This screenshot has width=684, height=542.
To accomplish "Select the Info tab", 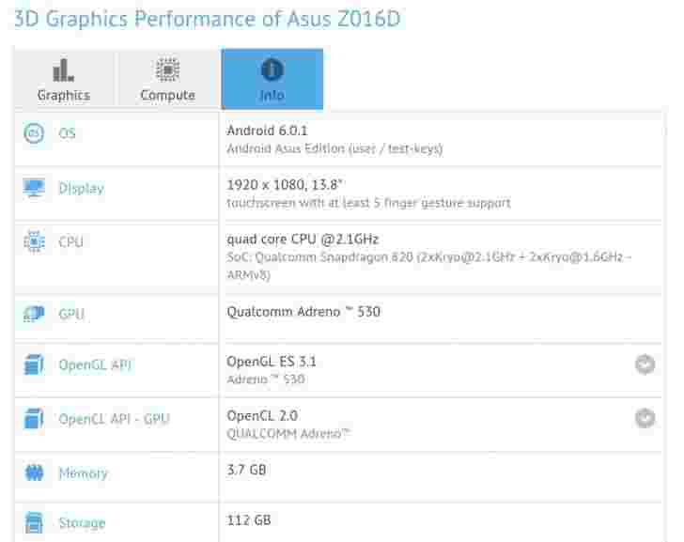I will point(272,79).
